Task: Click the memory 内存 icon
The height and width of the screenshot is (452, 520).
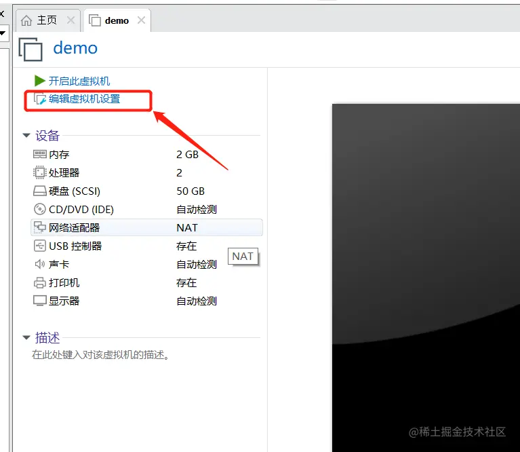Action: point(40,154)
